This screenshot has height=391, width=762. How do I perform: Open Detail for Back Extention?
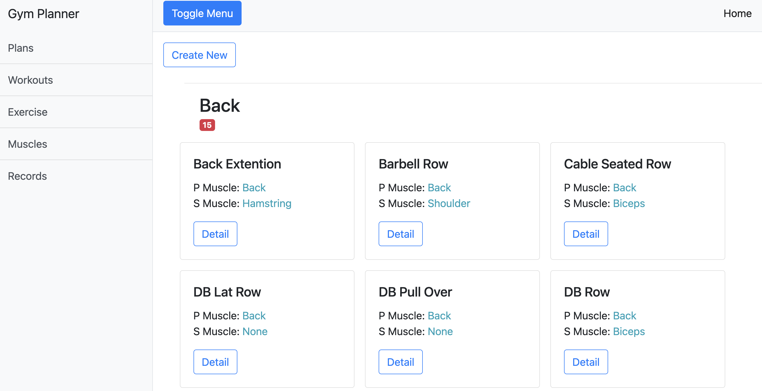click(x=215, y=234)
